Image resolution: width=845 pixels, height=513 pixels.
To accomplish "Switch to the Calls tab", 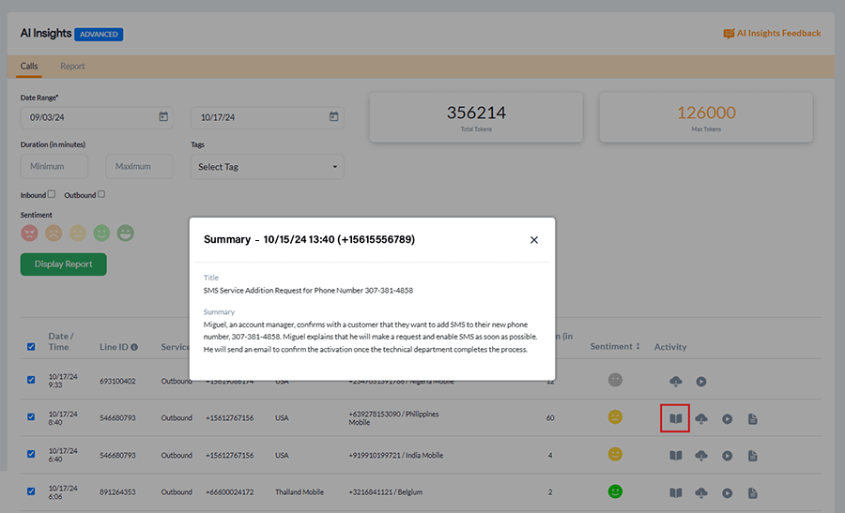I will 29,67.
